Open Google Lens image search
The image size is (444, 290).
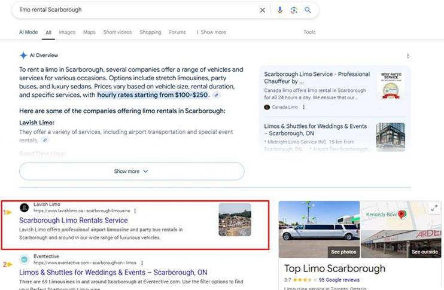[x=294, y=10]
